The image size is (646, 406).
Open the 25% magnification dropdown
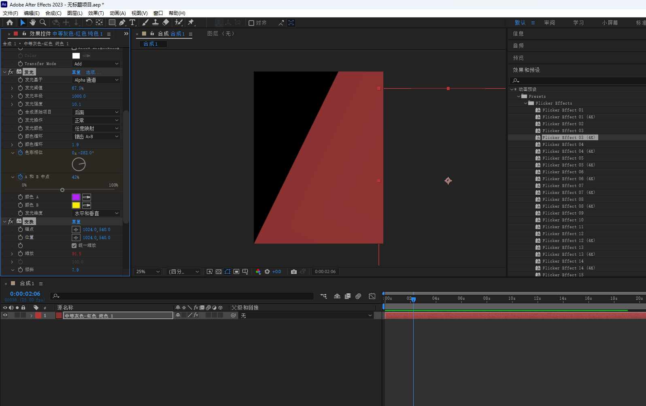tap(148, 272)
